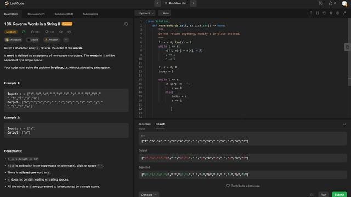Click the keyboard shortcuts icon
This screenshot has width=351, height=197.
click(331, 13)
